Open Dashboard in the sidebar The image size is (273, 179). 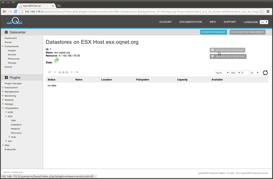(x=10, y=38)
